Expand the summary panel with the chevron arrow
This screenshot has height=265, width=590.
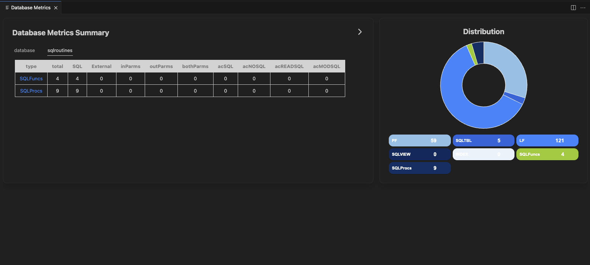pos(360,32)
